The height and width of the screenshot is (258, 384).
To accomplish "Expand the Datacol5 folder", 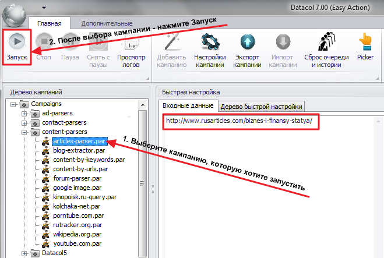I will [x=24, y=253].
